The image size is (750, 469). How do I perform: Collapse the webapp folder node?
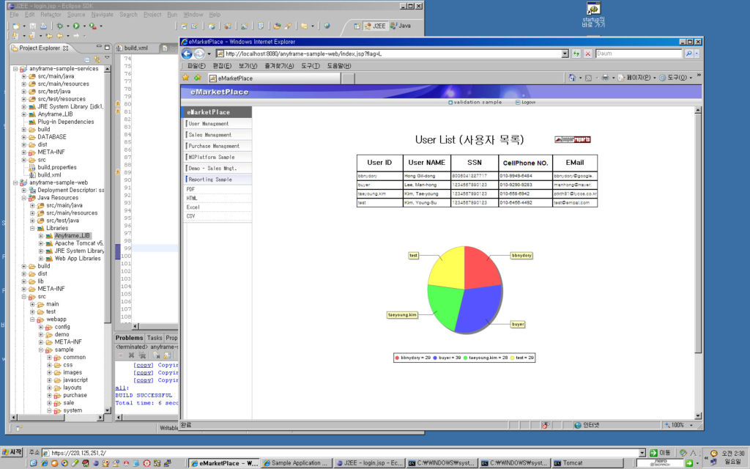pyautogui.click(x=32, y=320)
